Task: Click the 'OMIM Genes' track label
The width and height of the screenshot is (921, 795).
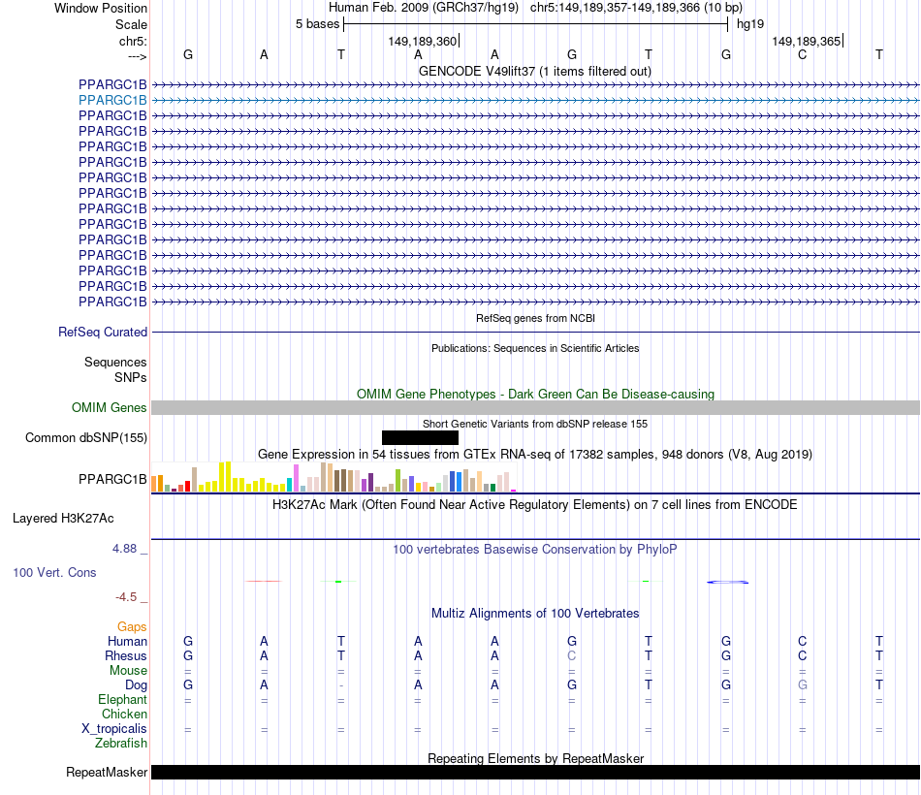Action: (x=110, y=407)
